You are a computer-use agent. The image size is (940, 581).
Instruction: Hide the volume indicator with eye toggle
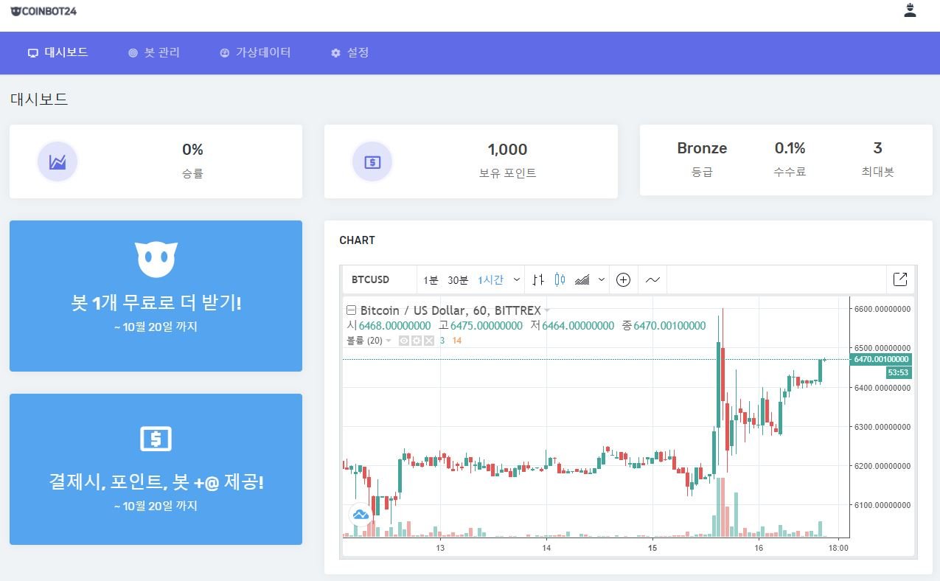[x=403, y=341]
